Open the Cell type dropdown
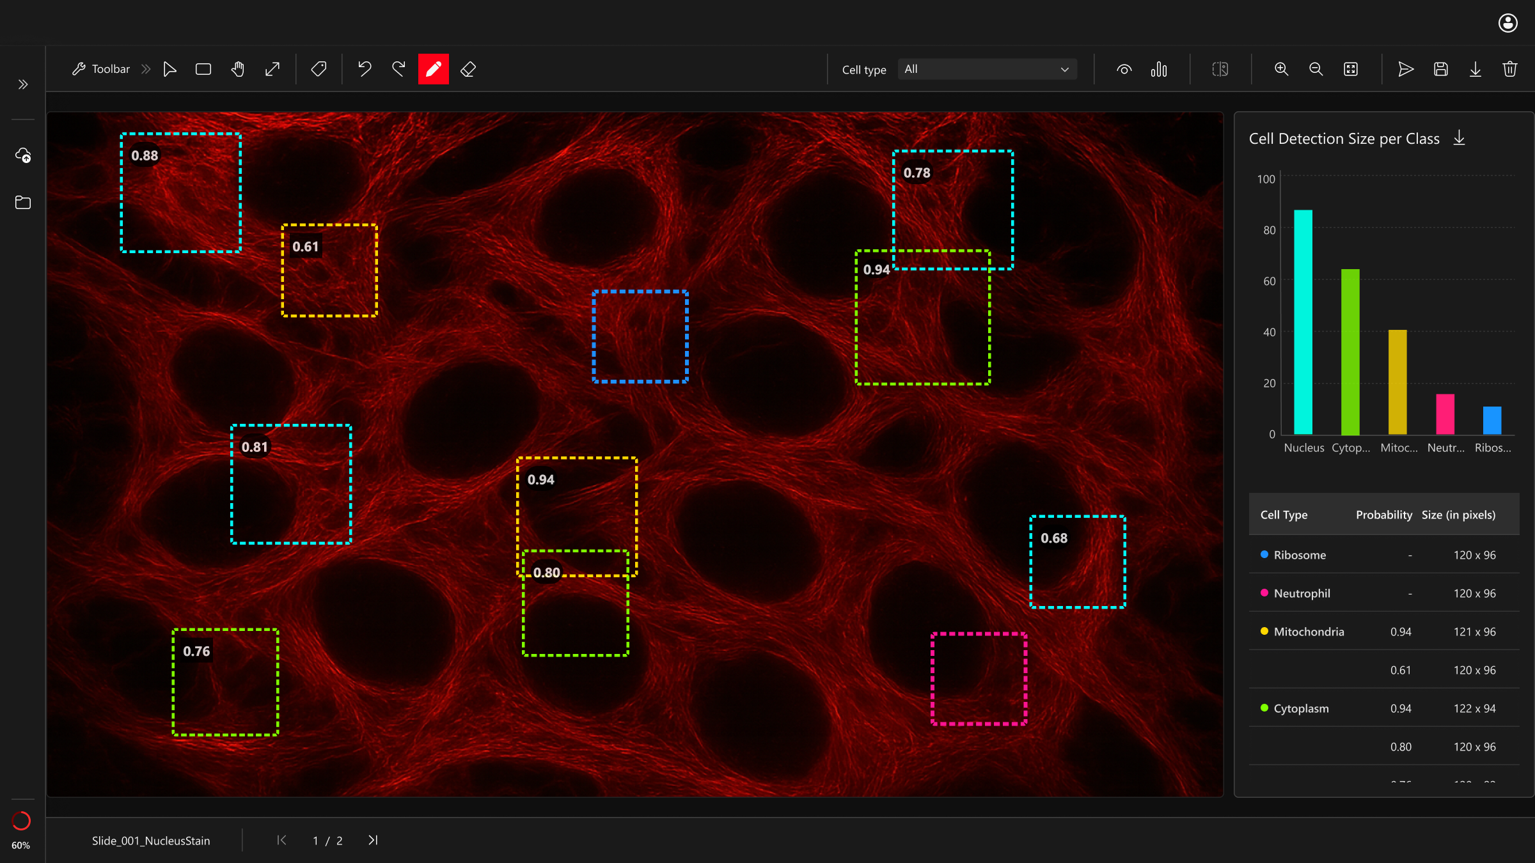1535x863 pixels. pos(987,69)
